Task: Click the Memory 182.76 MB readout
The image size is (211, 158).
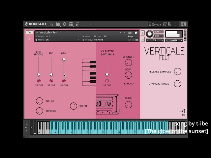Action: [x=93, y=40]
